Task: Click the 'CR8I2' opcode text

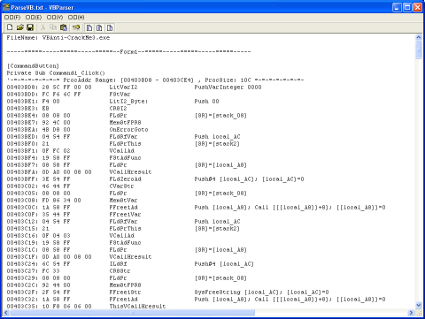Action: [118, 109]
